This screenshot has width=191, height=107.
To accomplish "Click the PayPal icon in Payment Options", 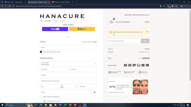I will pyautogui.click(x=143, y=65).
